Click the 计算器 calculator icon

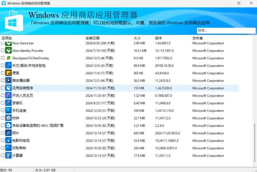(x=8, y=155)
